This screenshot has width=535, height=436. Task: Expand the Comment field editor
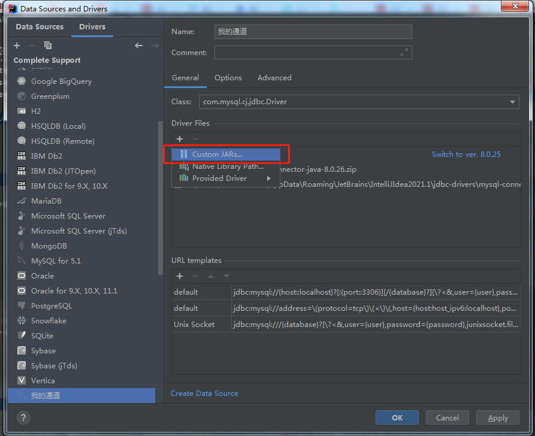coord(404,52)
